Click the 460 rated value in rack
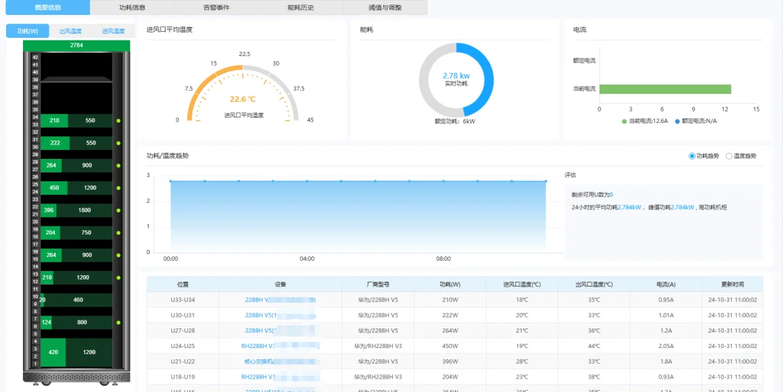This screenshot has height=392, width=783. [78, 300]
